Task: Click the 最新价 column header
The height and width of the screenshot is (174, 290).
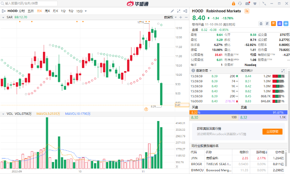Action: [244, 152]
